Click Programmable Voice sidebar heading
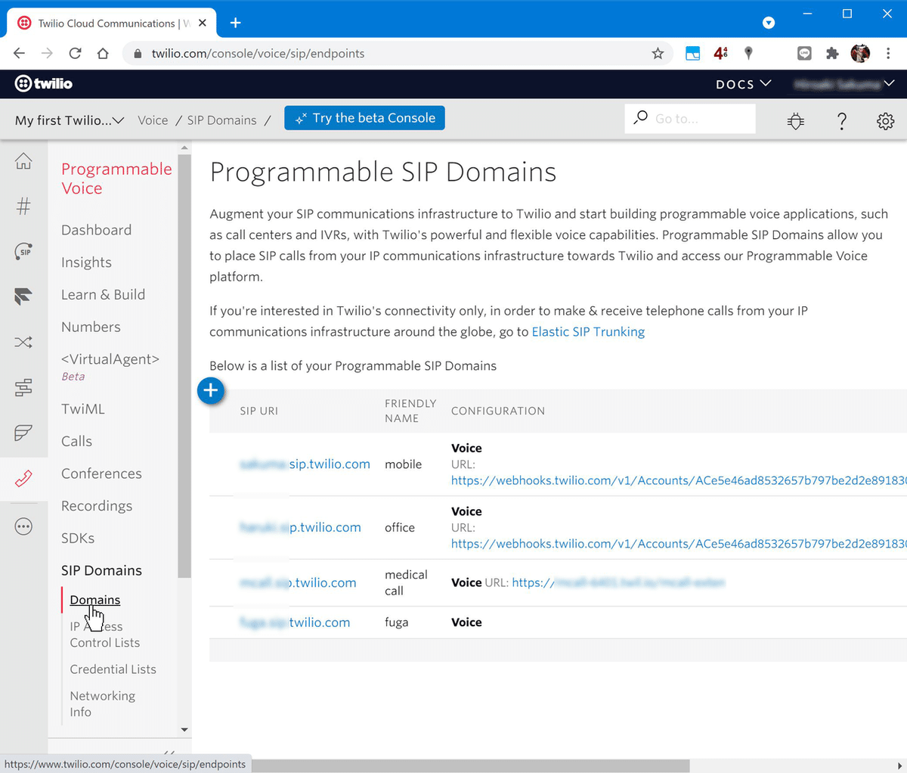This screenshot has height=773, width=907. pos(116,179)
